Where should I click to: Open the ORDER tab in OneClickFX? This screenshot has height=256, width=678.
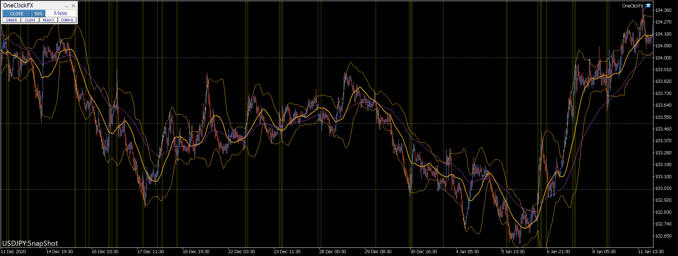pos(12,20)
